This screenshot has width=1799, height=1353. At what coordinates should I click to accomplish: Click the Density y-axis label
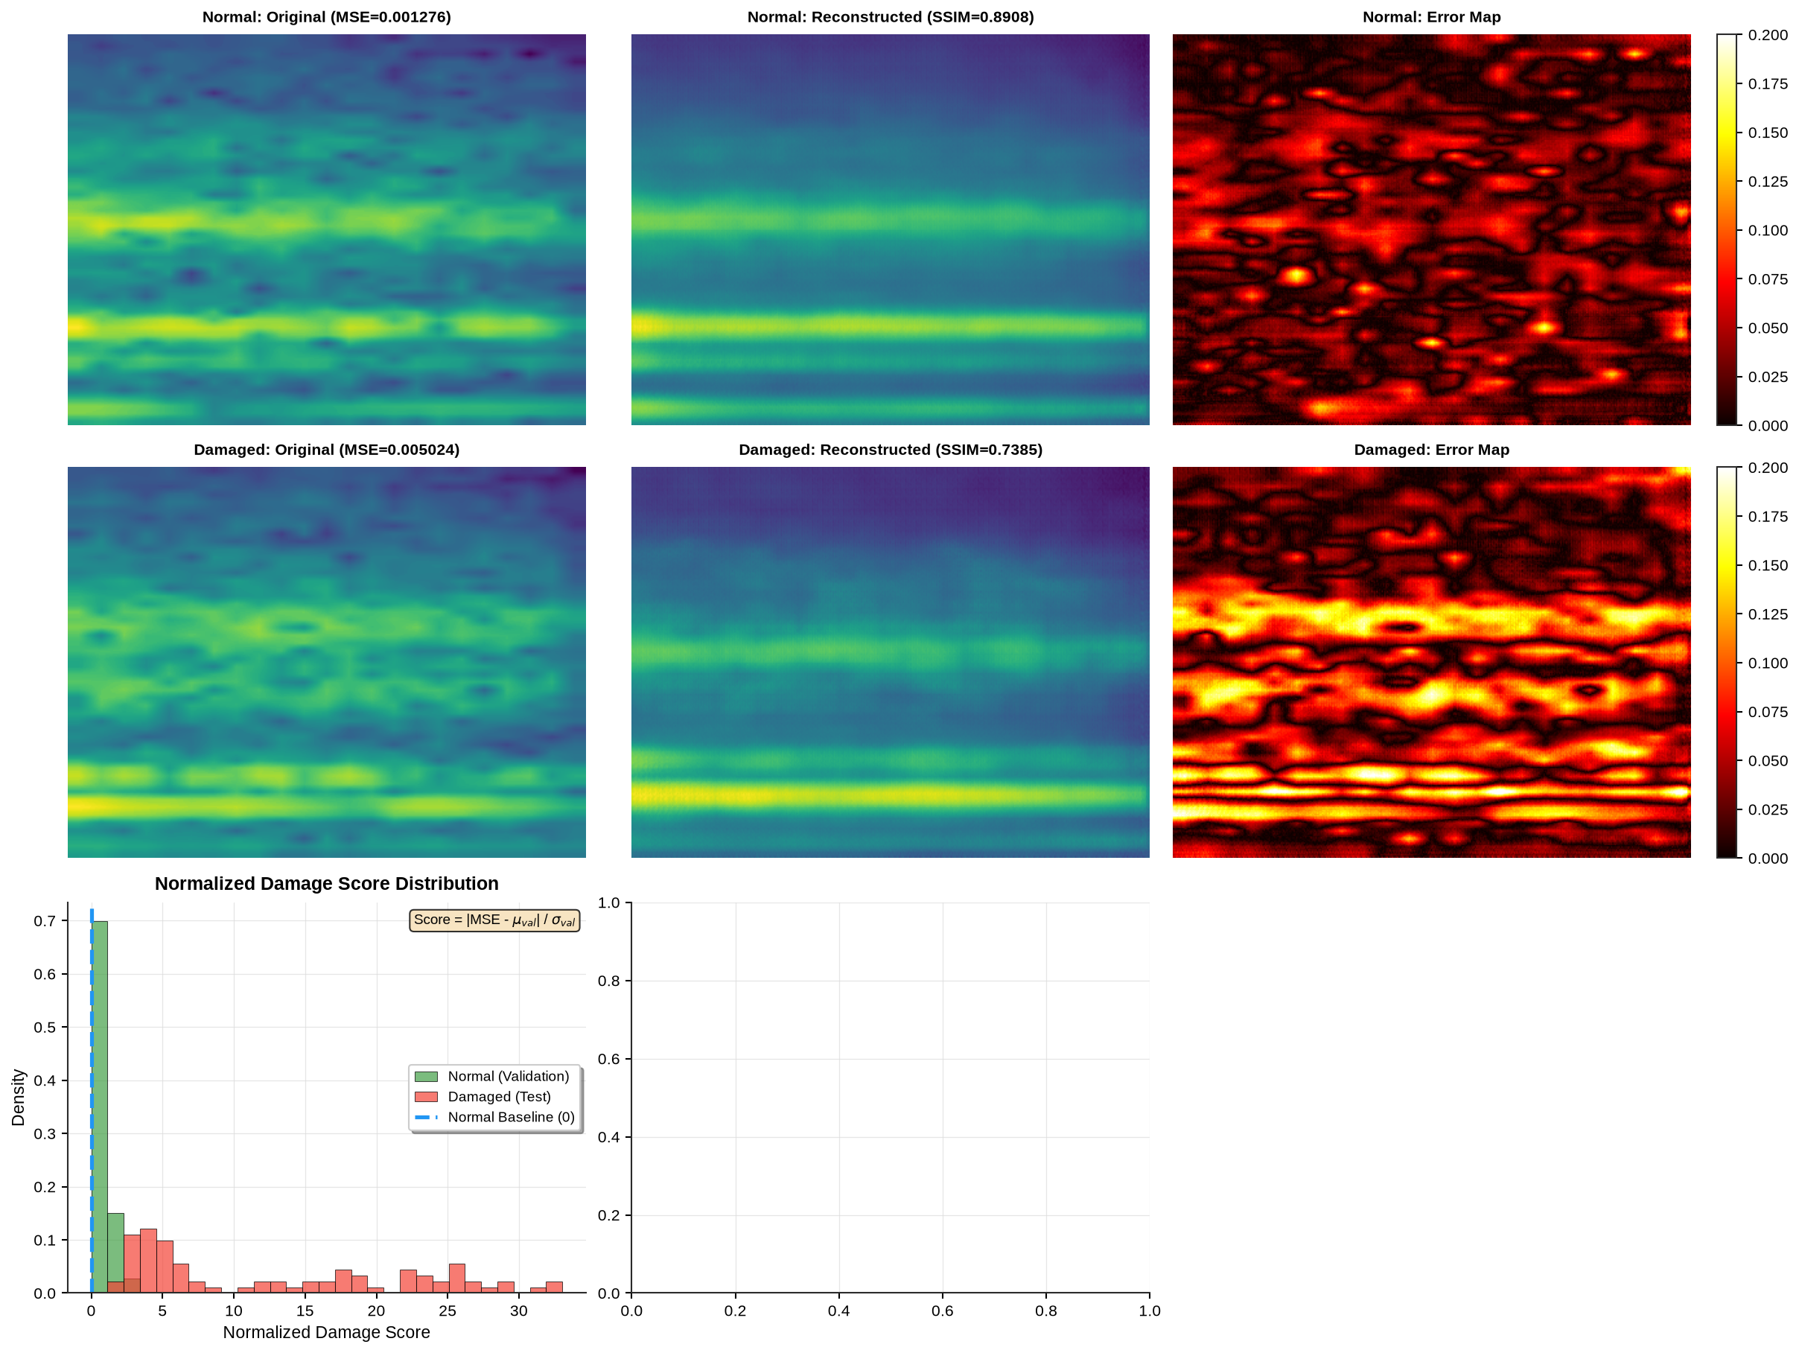[x=18, y=1098]
